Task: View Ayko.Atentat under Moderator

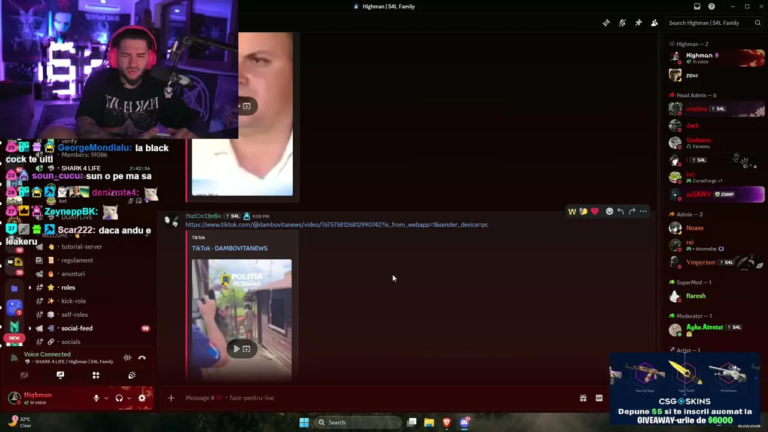Action: coord(716,330)
